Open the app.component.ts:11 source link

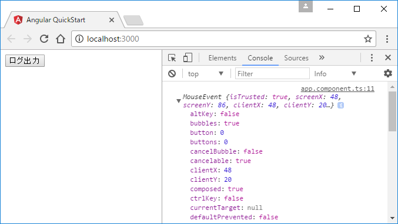(337, 89)
